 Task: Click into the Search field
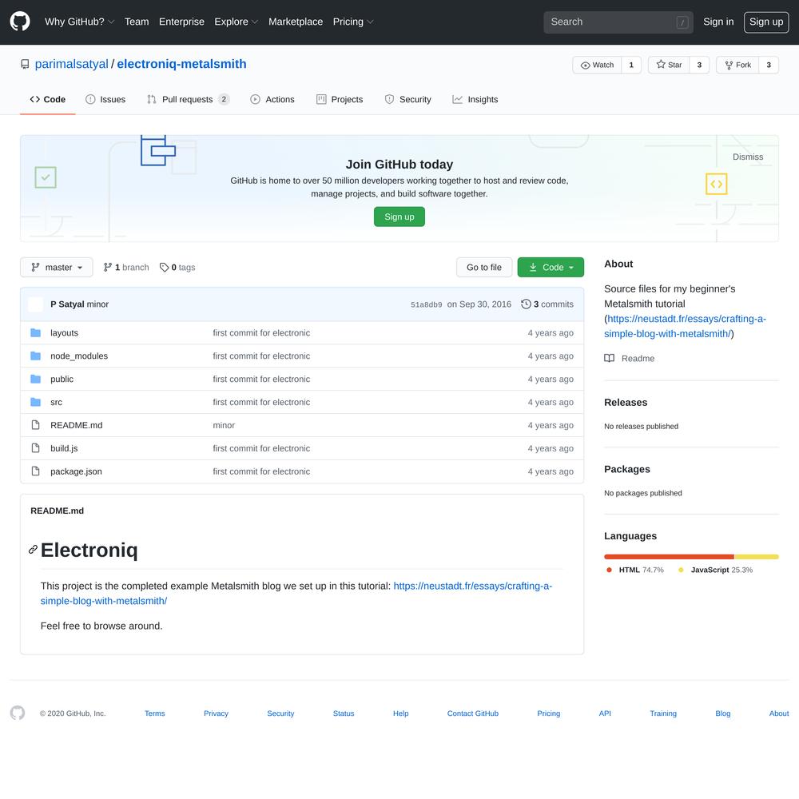click(618, 22)
